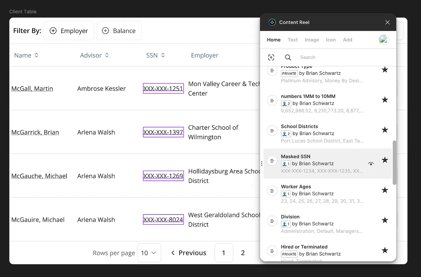Switch to the Add tab
This screenshot has width=421, height=277.
coord(348,40)
